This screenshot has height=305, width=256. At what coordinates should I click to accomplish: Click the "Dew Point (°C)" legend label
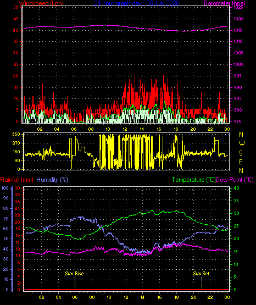coord(235,180)
